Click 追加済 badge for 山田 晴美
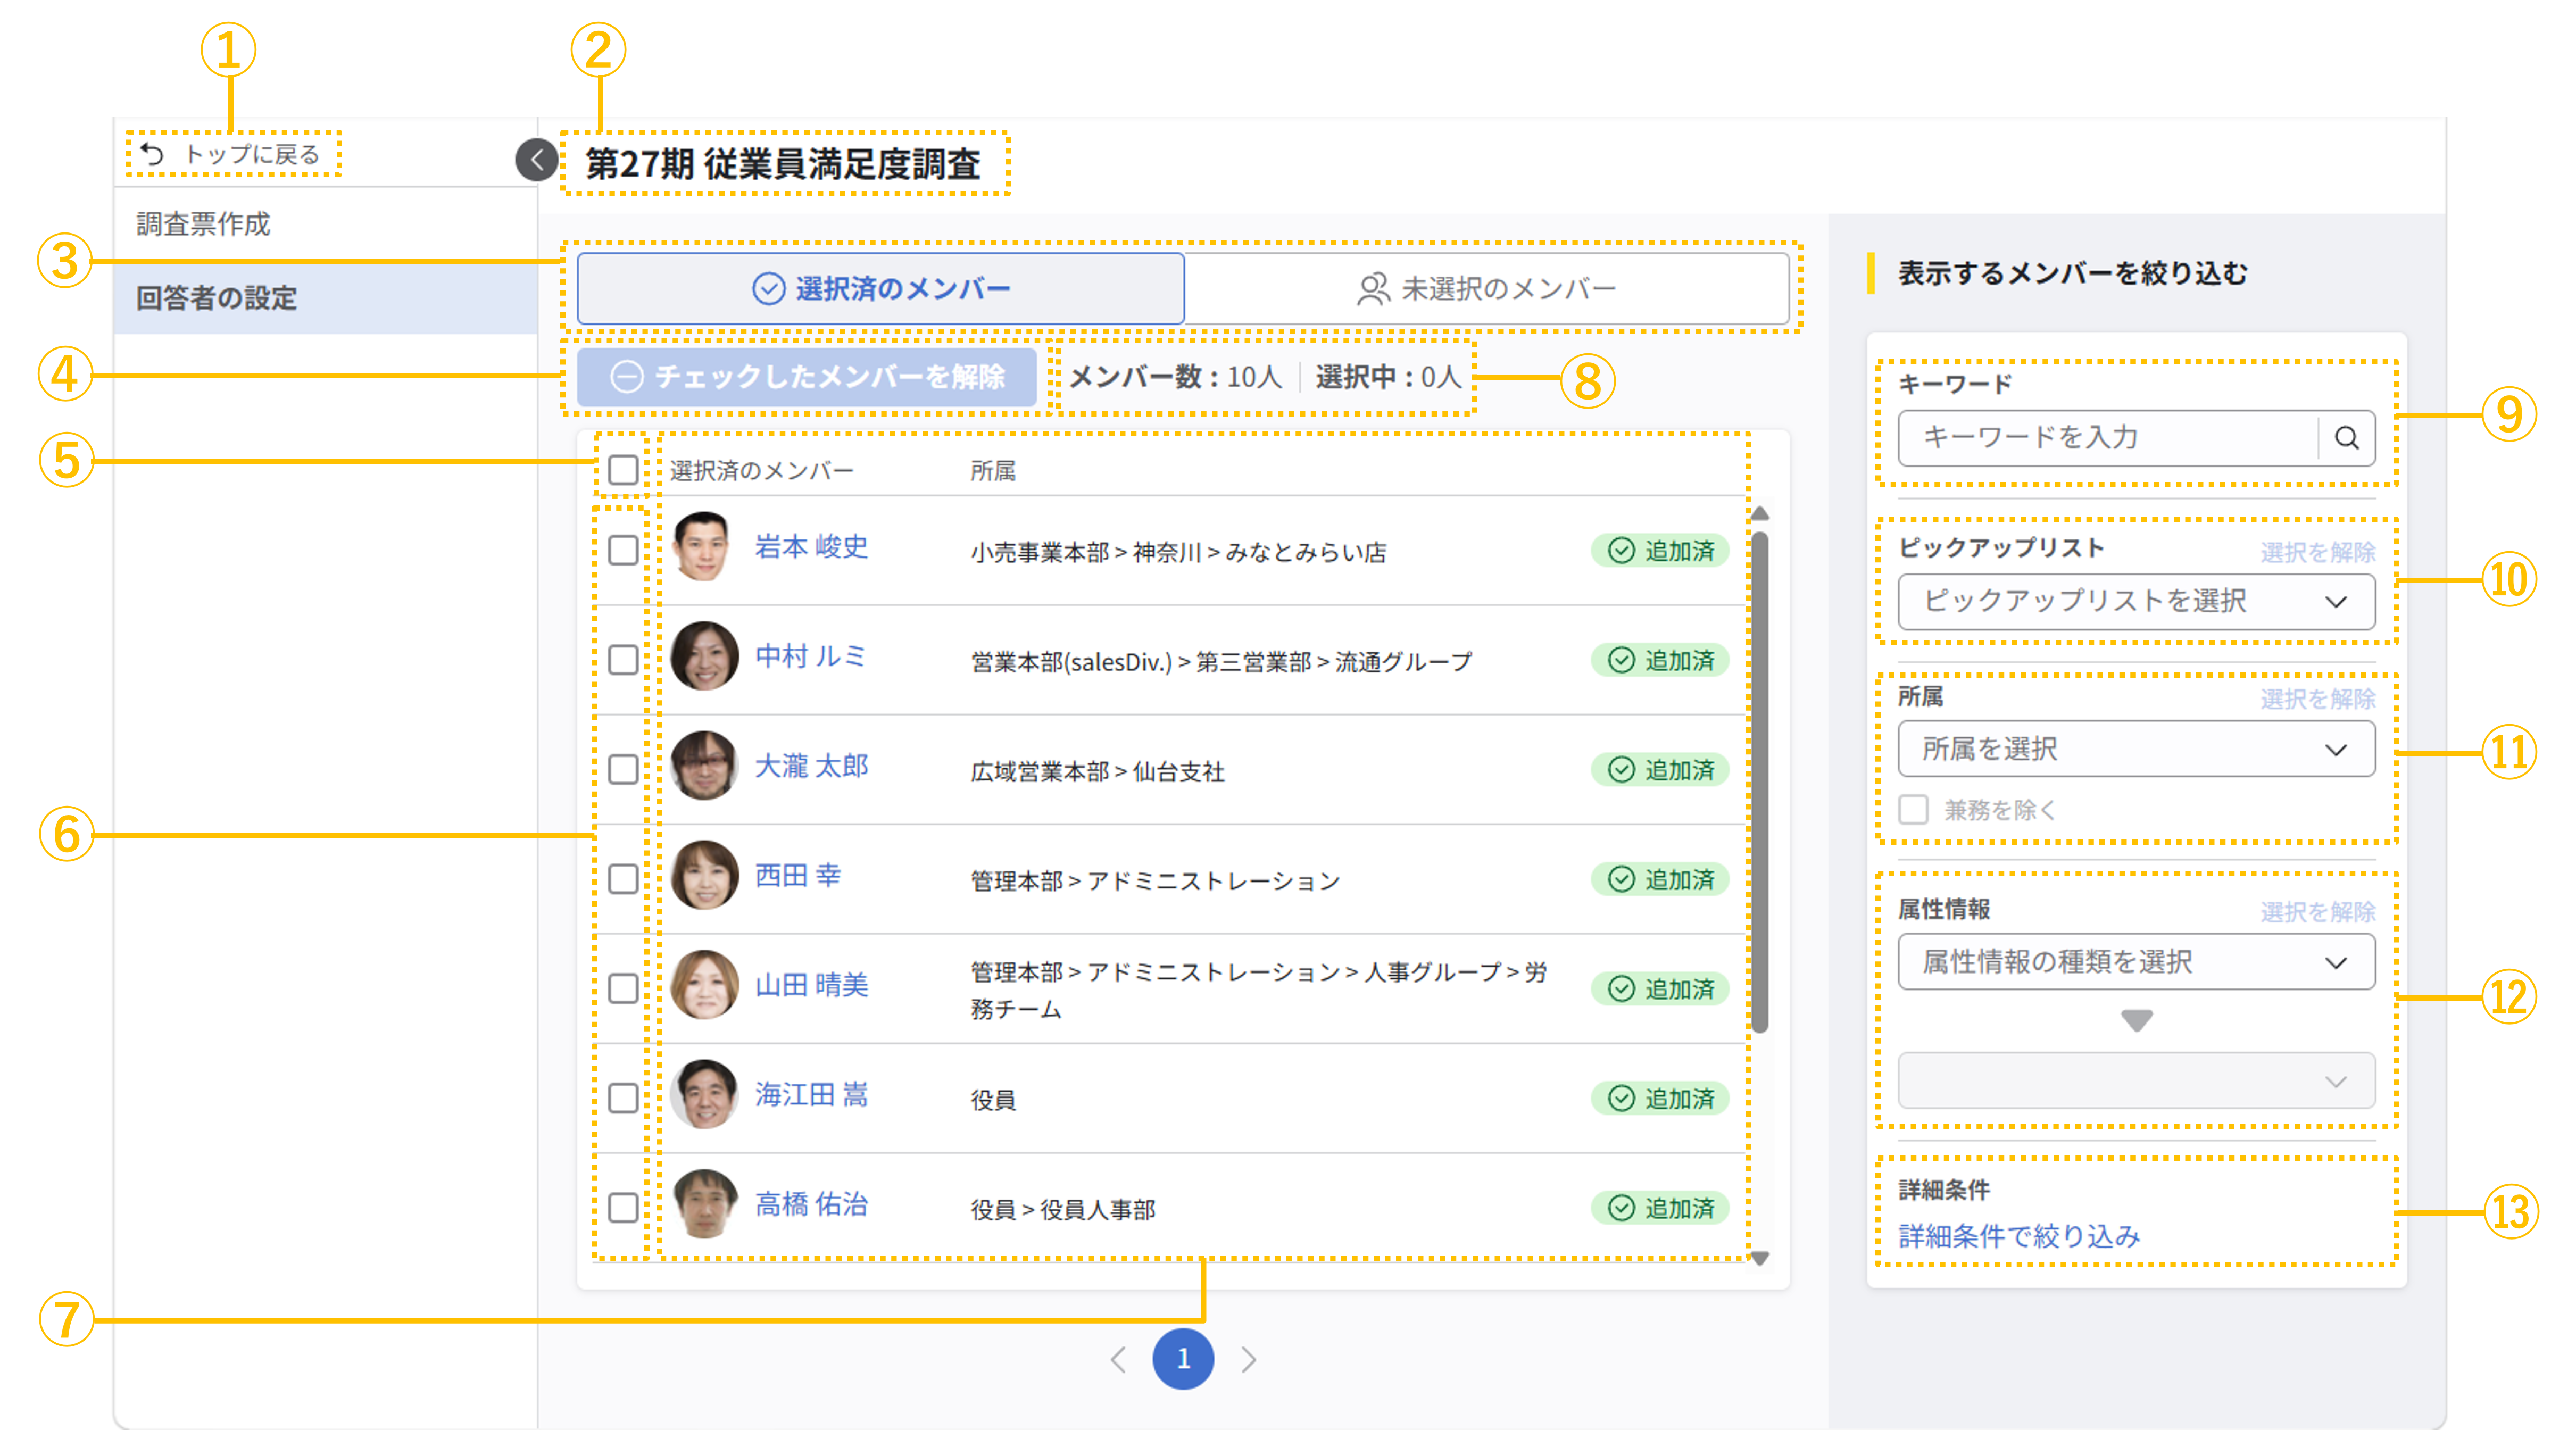This screenshot has height=1430, width=2576. pos(1660,989)
